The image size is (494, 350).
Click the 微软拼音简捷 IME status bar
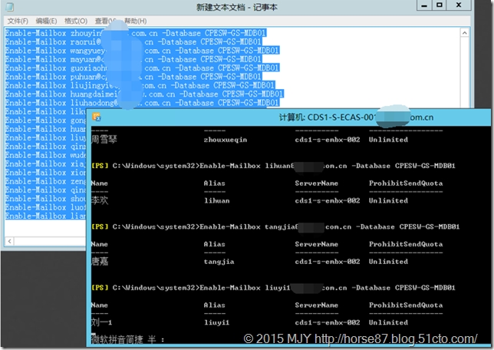[128, 338]
